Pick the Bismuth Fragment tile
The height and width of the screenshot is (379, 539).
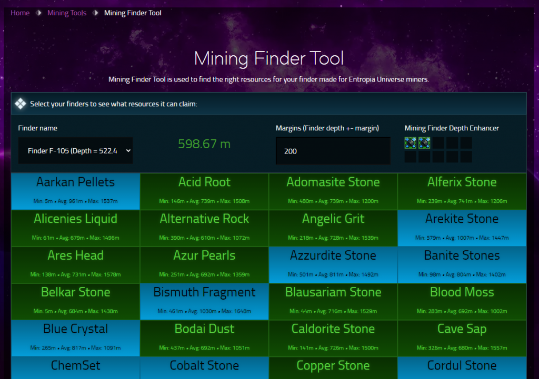204,302
